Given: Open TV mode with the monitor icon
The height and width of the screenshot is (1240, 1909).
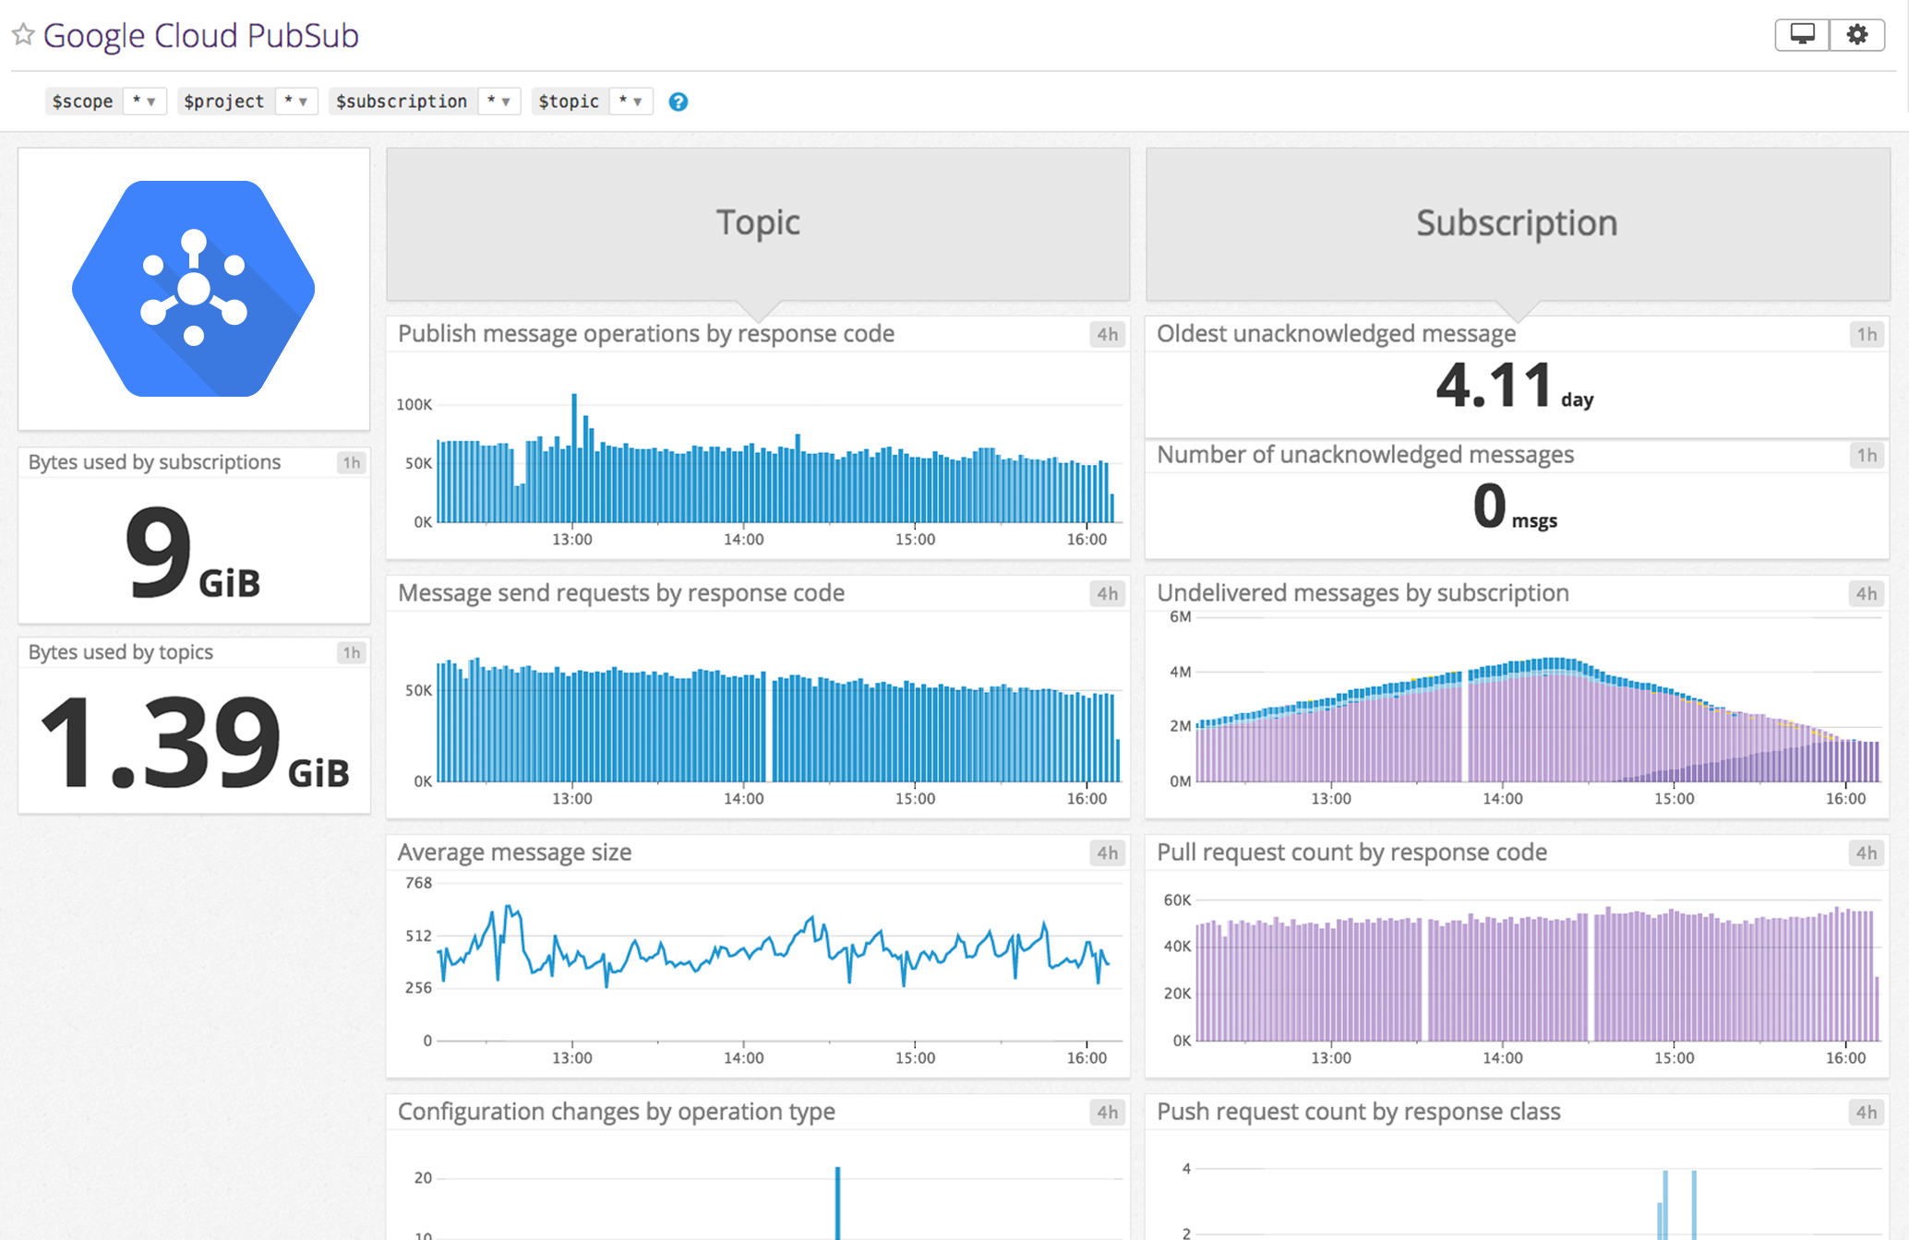Looking at the screenshot, I should coord(1802,35).
